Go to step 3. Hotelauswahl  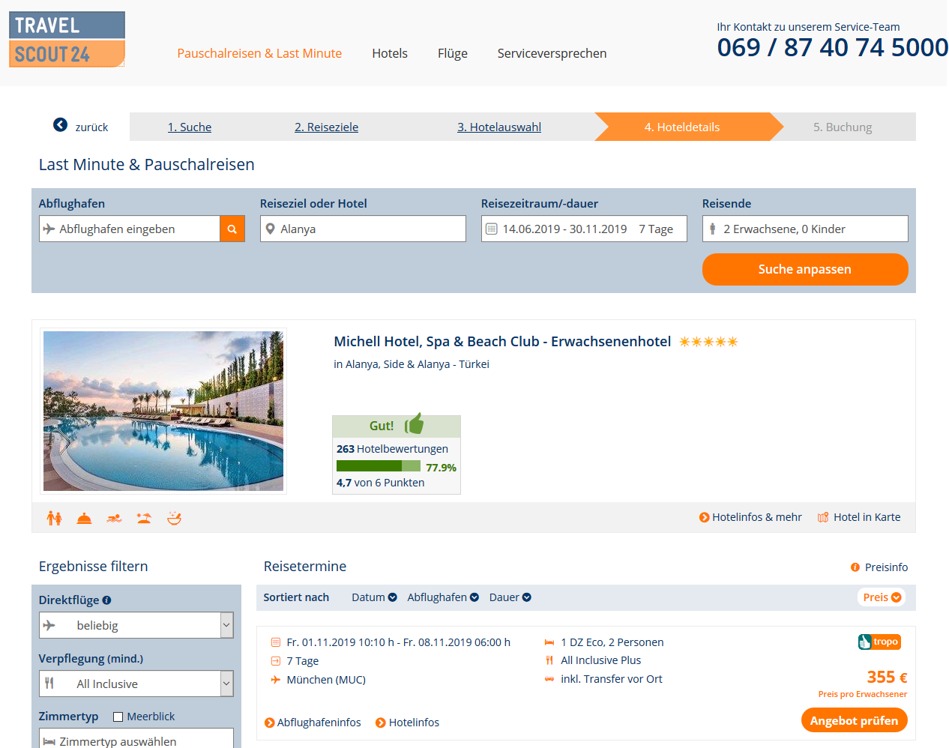click(499, 127)
